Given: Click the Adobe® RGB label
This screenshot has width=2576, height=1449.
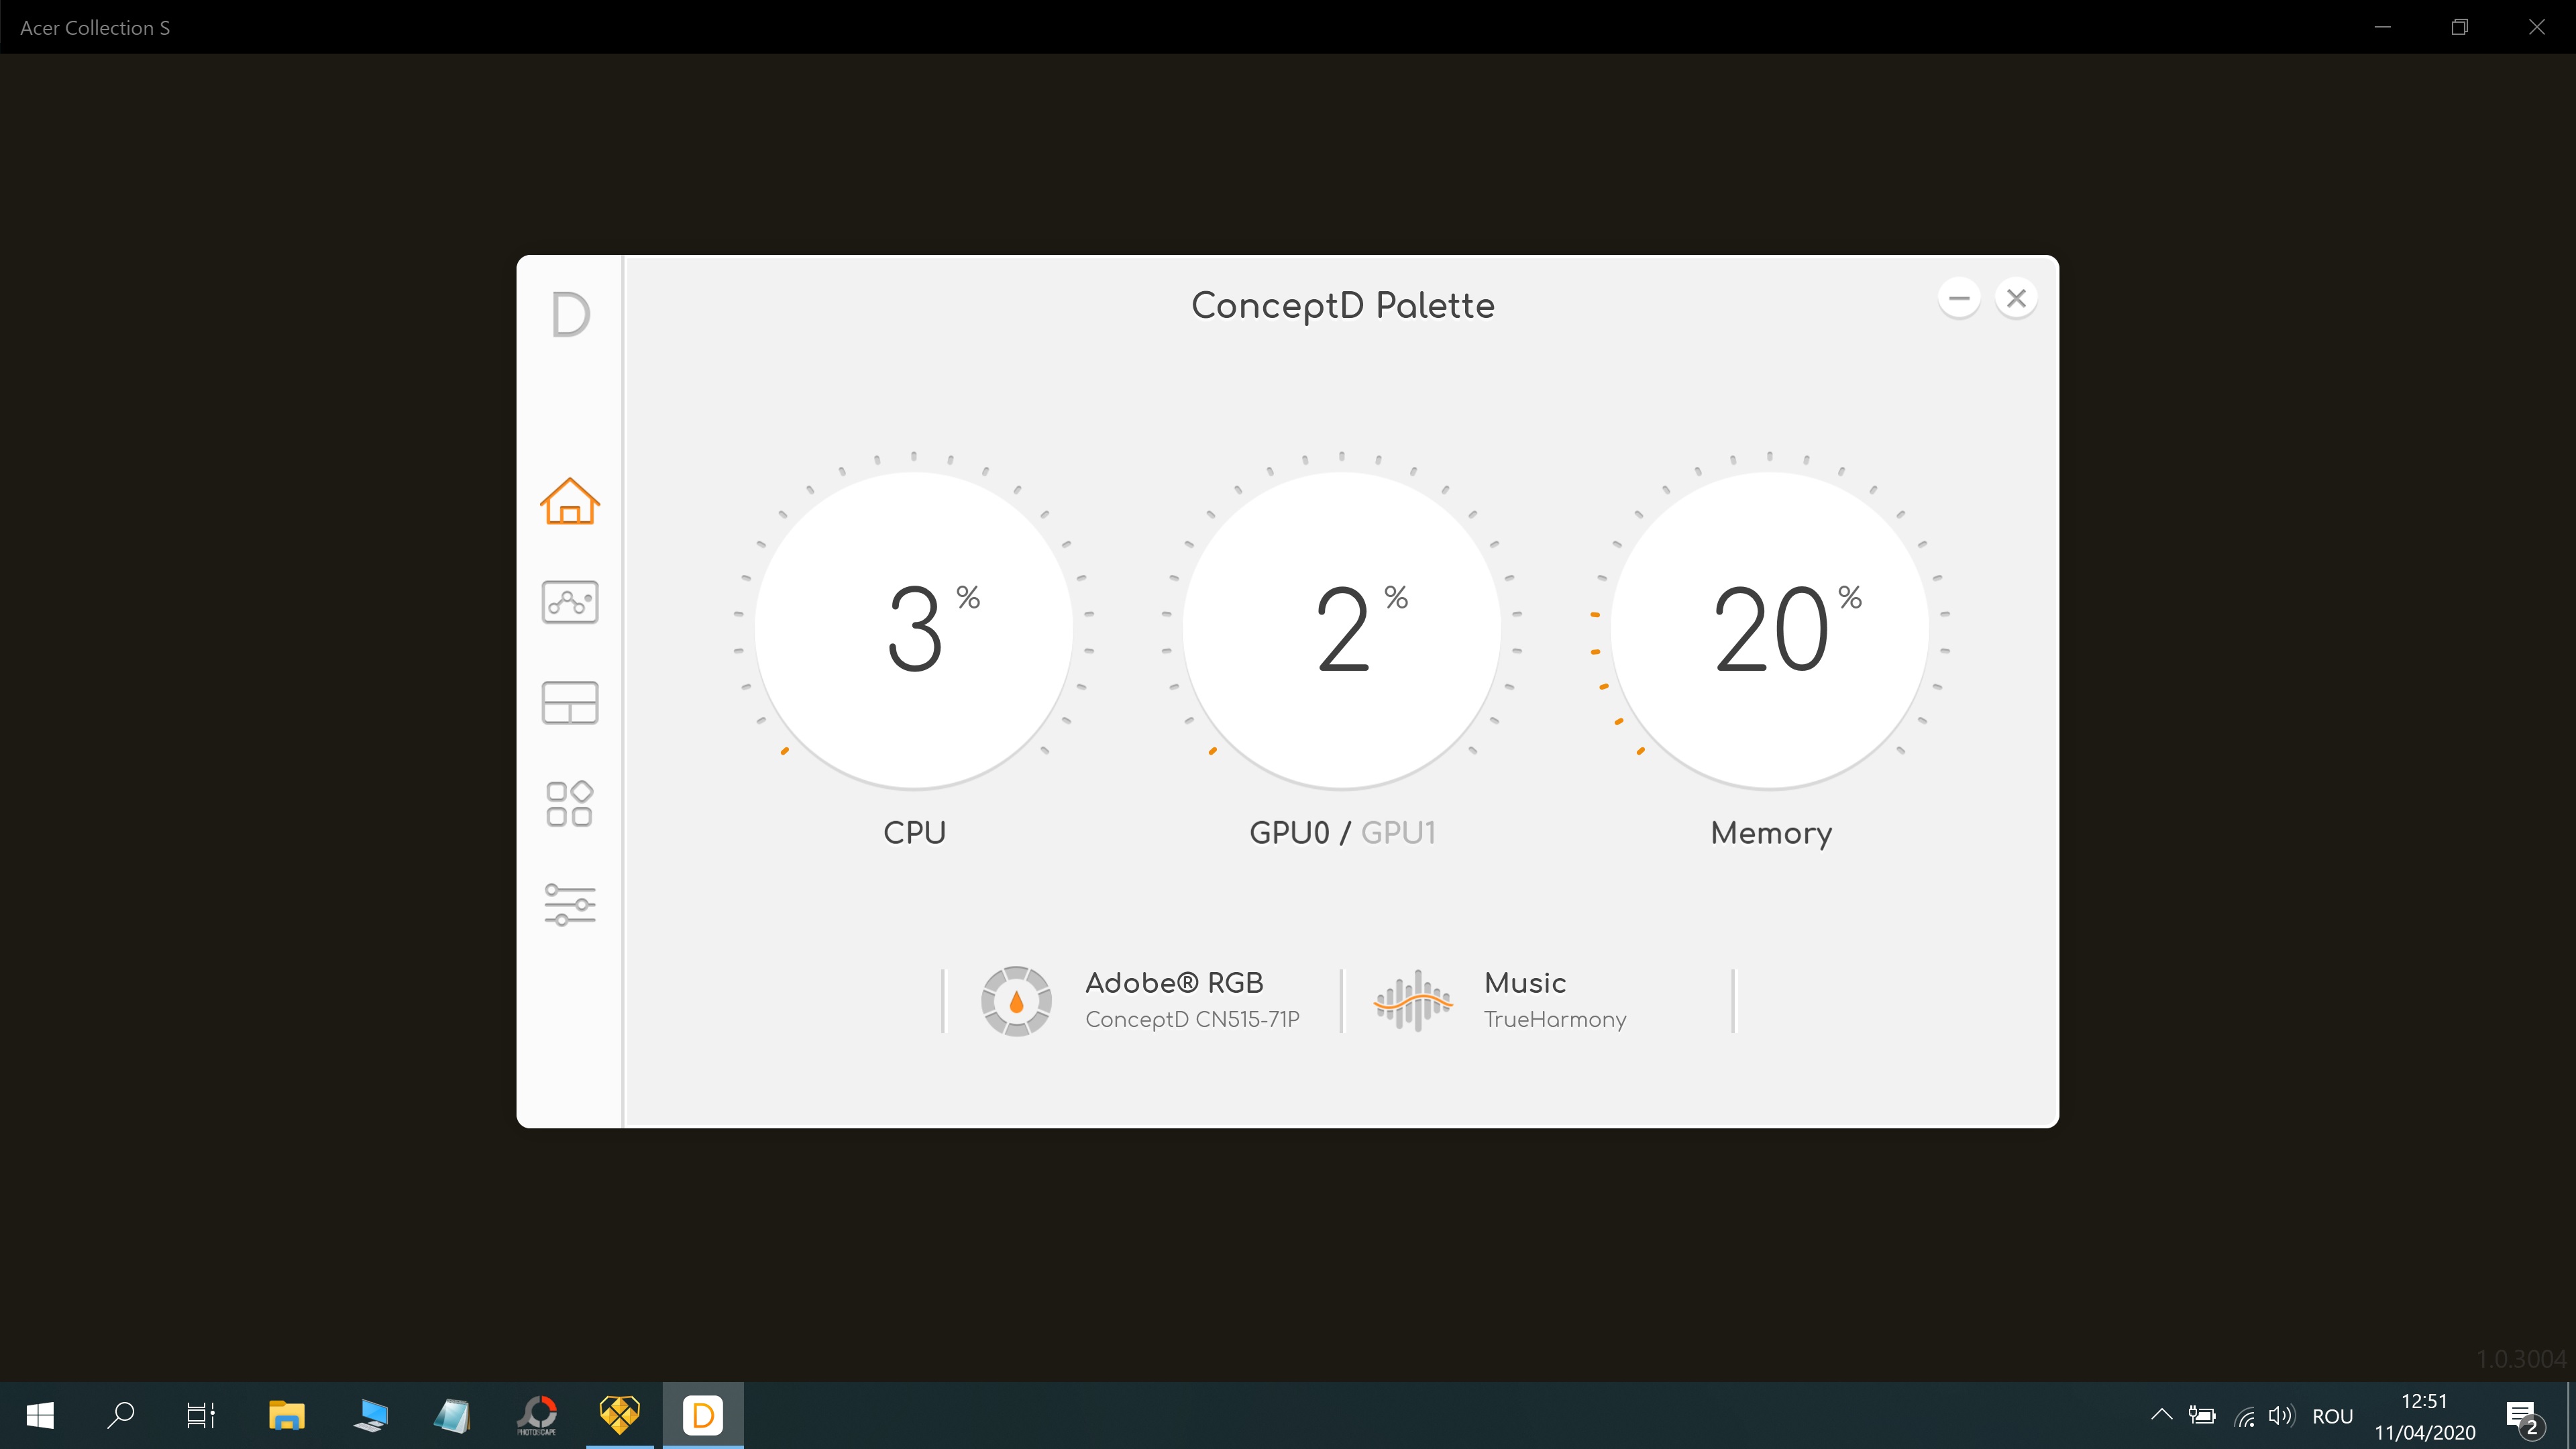Looking at the screenshot, I should tap(1174, 983).
